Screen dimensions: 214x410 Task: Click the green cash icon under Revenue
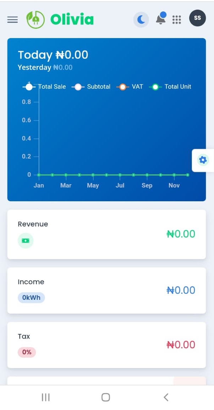coord(26,241)
